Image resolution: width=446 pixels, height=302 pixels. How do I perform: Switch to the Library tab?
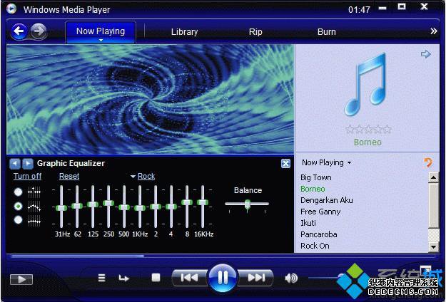(184, 32)
